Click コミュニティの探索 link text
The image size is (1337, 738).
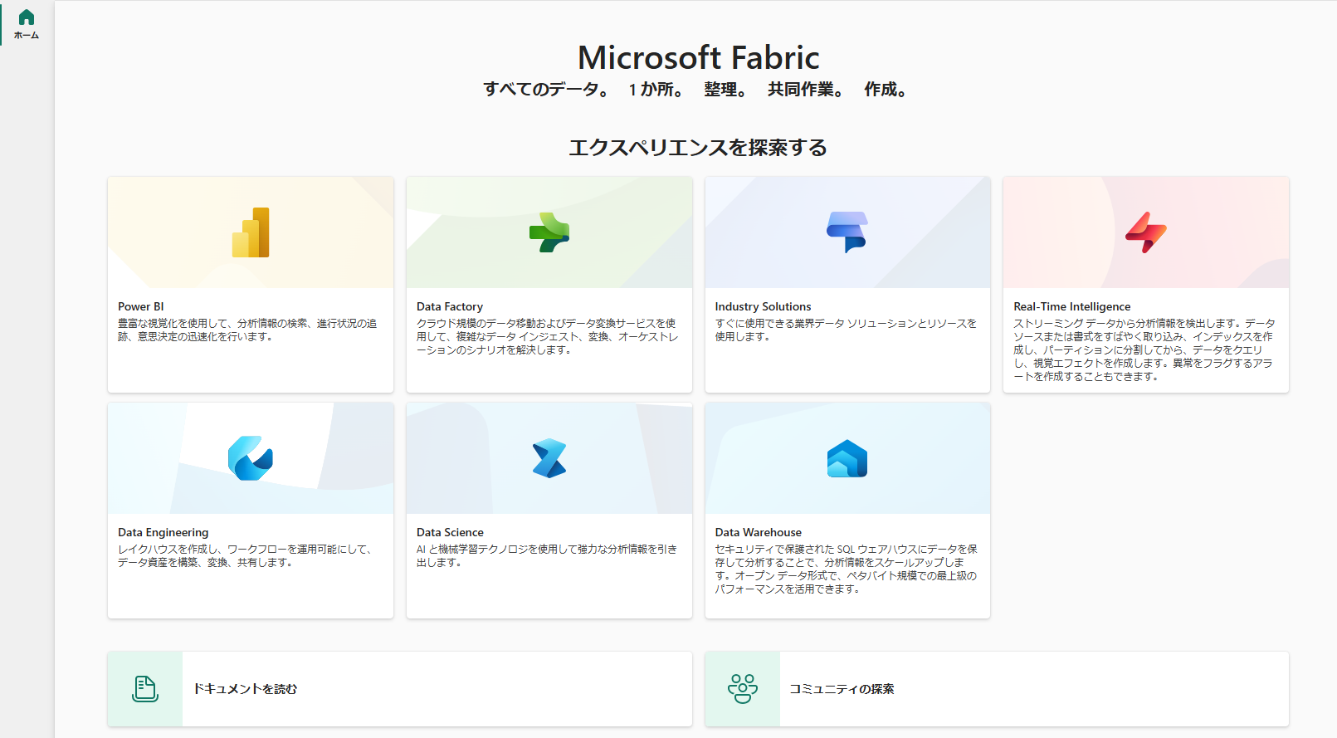coord(842,689)
